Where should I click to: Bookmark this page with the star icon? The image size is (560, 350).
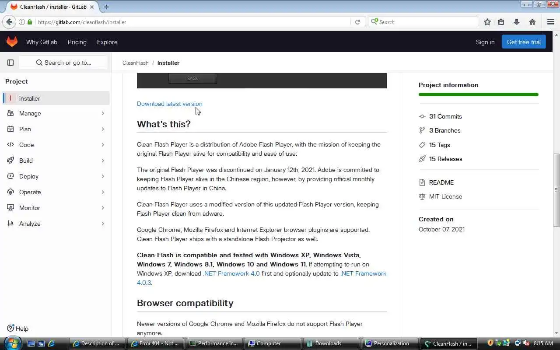click(487, 22)
